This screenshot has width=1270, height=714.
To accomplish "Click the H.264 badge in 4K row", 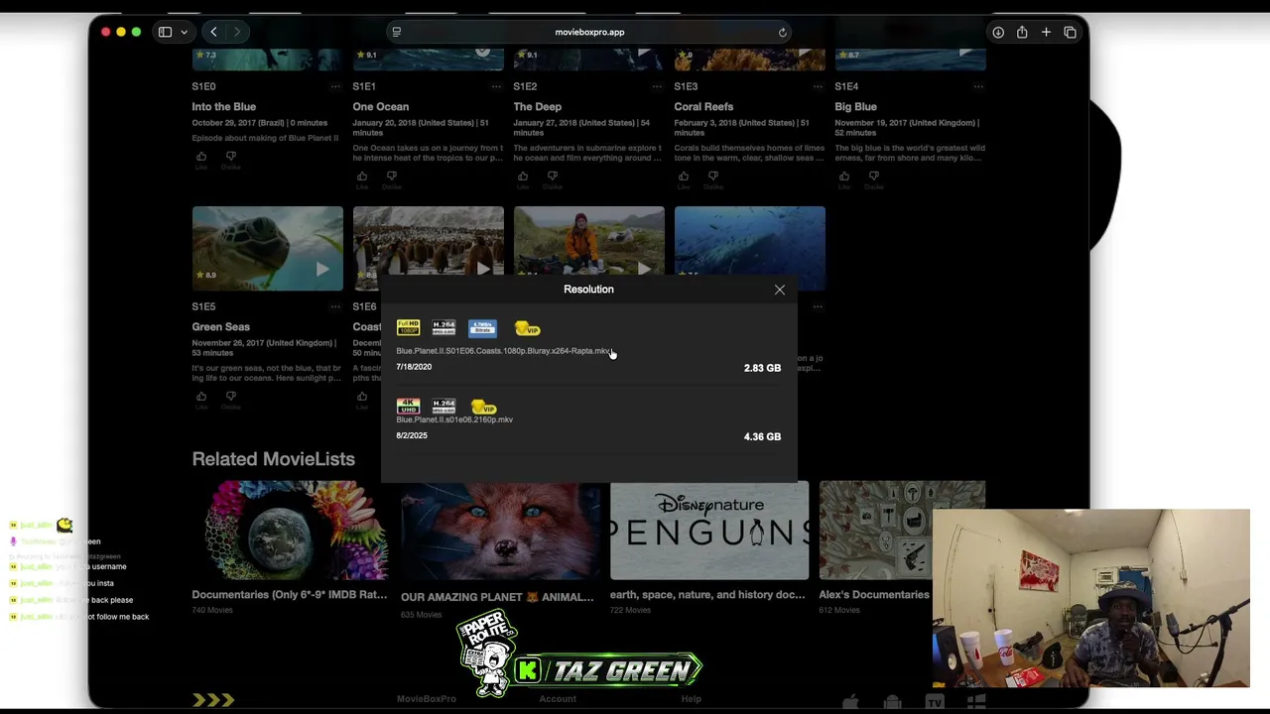I will pos(444,407).
